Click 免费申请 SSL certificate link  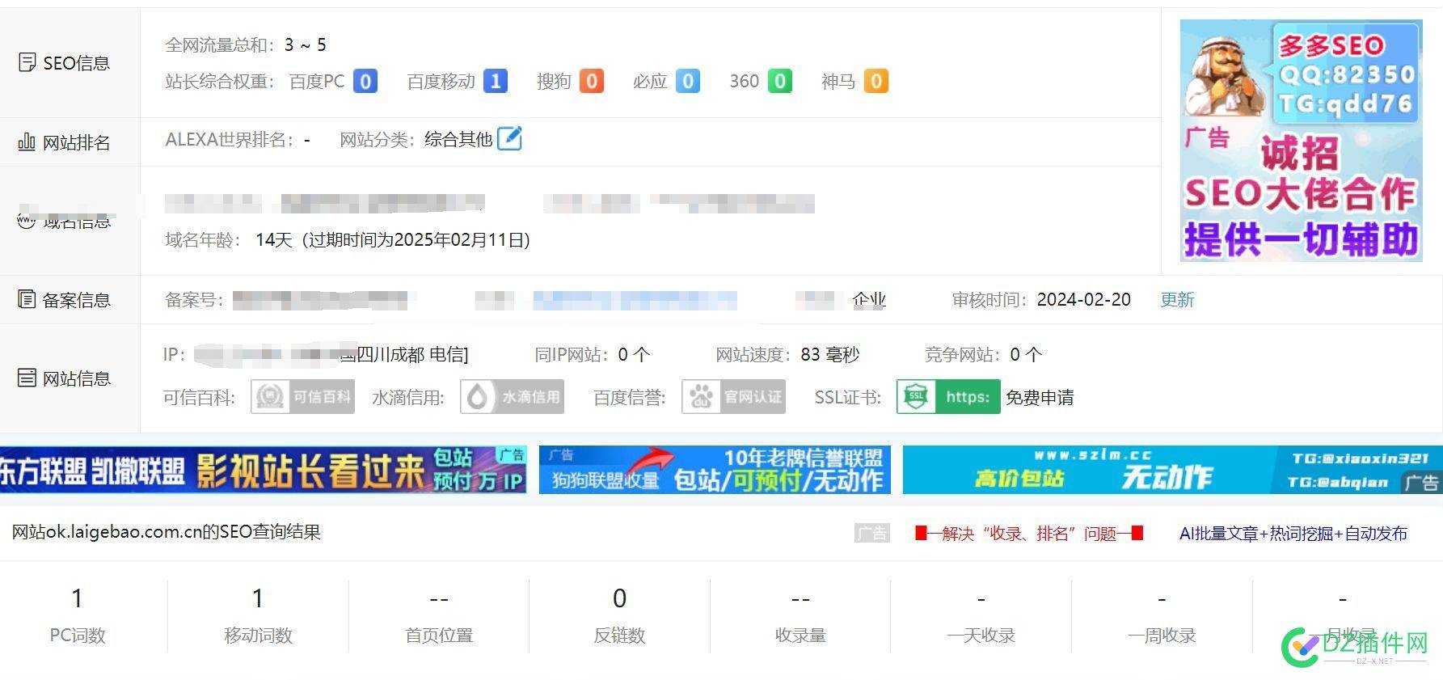1040,398
